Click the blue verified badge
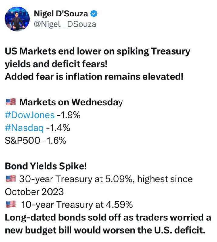The image size is (217, 242). coord(94,14)
